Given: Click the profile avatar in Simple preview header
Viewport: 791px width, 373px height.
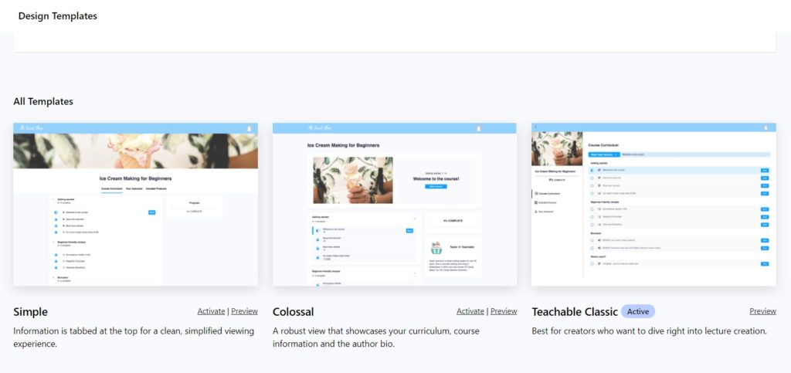Looking at the screenshot, I should [x=249, y=128].
